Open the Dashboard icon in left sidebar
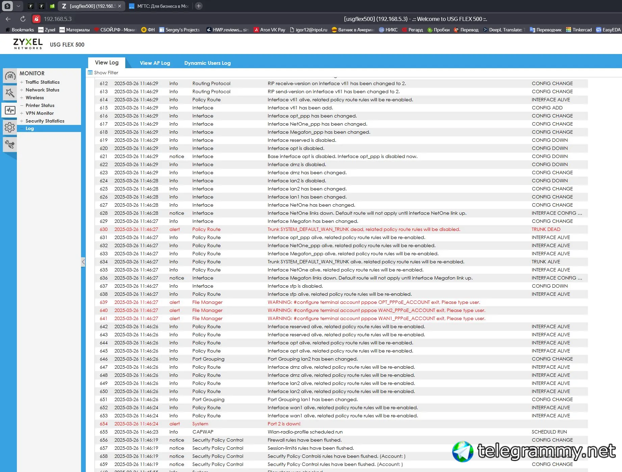The image size is (622, 472). (x=10, y=76)
